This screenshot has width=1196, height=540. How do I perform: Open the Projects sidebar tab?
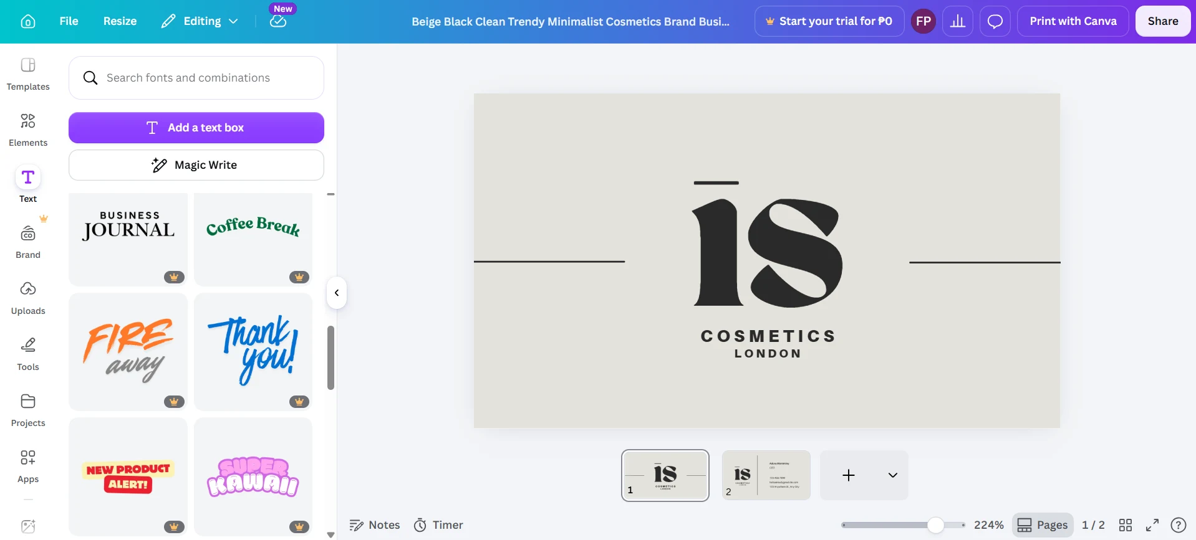click(28, 410)
